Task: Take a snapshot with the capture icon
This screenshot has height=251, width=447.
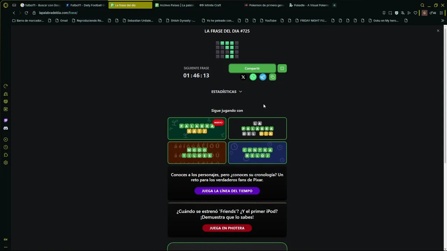Action: (390, 13)
